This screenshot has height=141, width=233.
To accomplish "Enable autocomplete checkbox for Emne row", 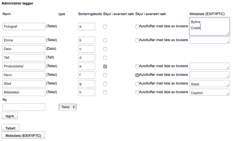I will coord(137,40).
